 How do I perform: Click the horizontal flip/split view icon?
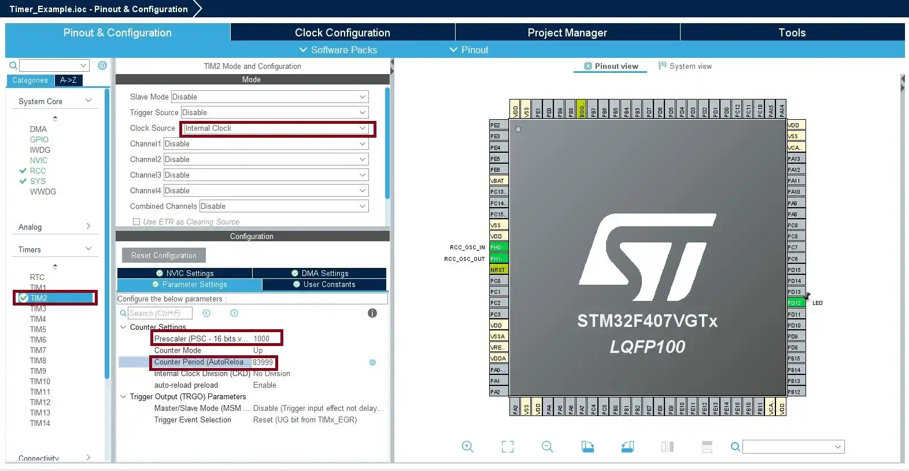pos(707,447)
